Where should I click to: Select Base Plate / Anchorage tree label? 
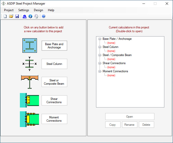coord(117,39)
